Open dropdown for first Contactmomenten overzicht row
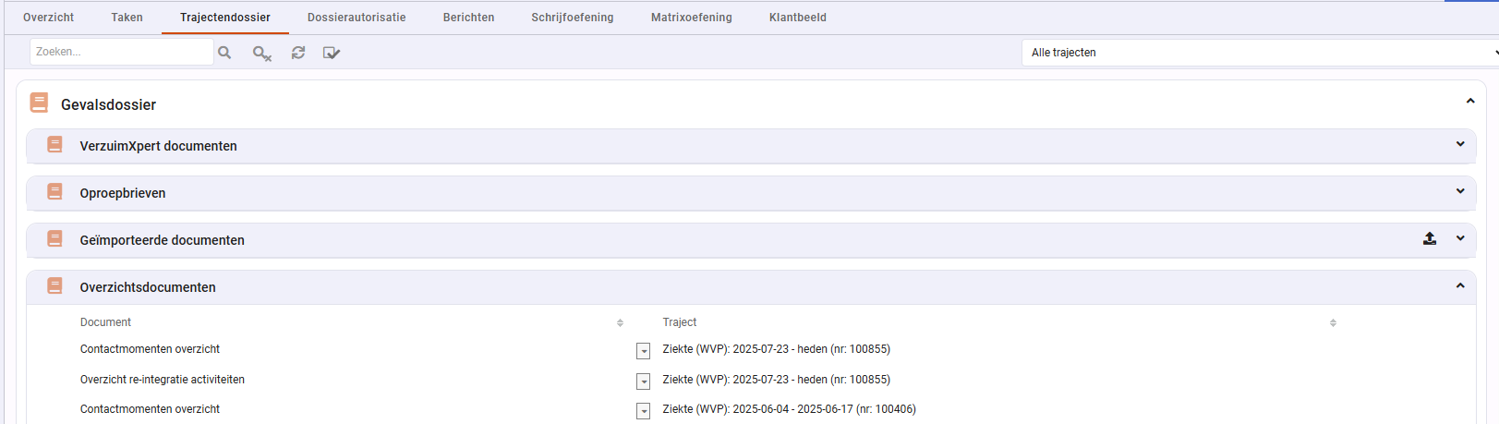This screenshot has width=1499, height=424. click(644, 351)
